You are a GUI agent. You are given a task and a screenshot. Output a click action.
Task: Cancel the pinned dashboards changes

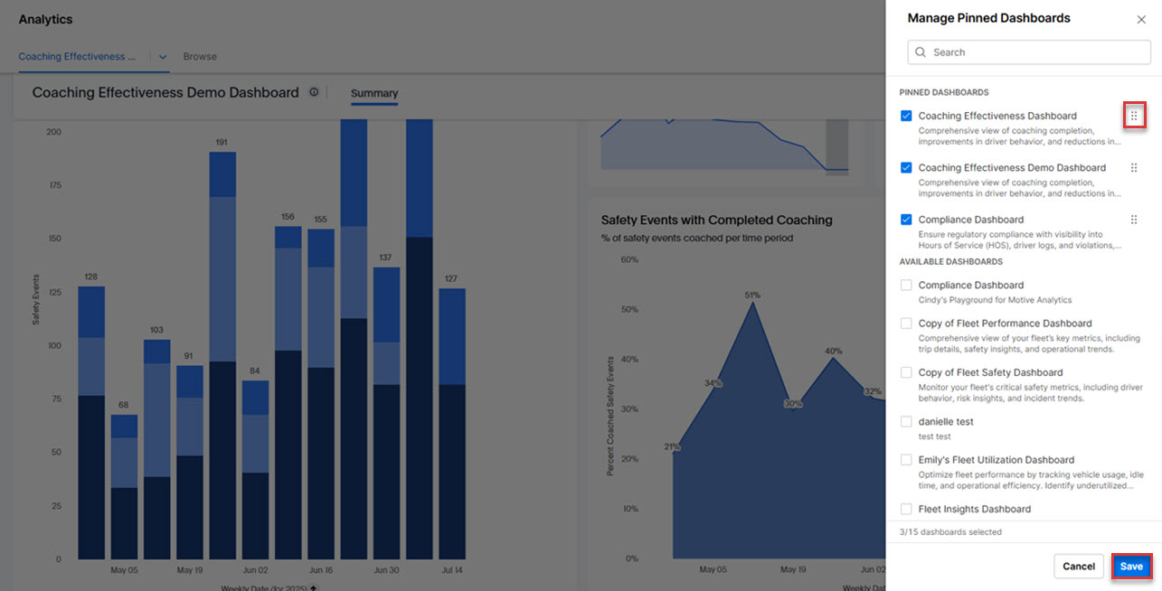(1078, 566)
